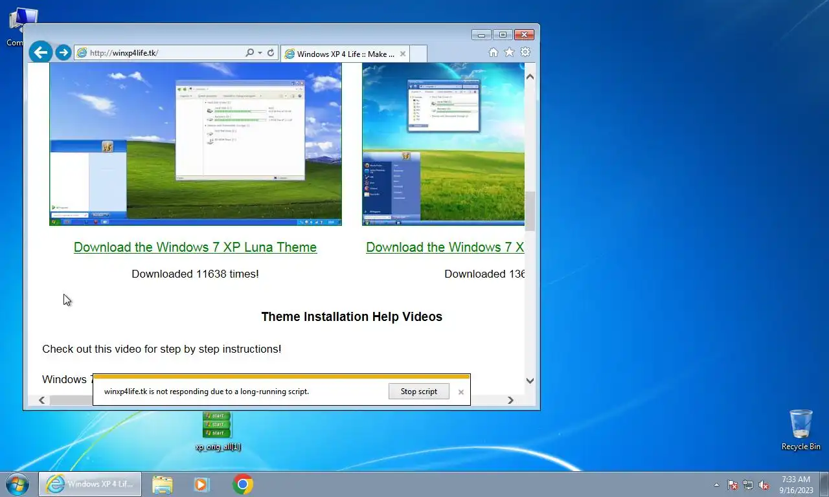The image size is (829, 497).
Task: Click the Internet Explorer taskbar button
Action: 90,484
